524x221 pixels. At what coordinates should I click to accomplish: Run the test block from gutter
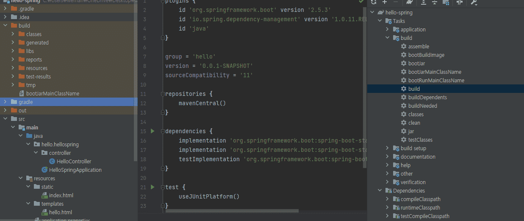pos(153,187)
